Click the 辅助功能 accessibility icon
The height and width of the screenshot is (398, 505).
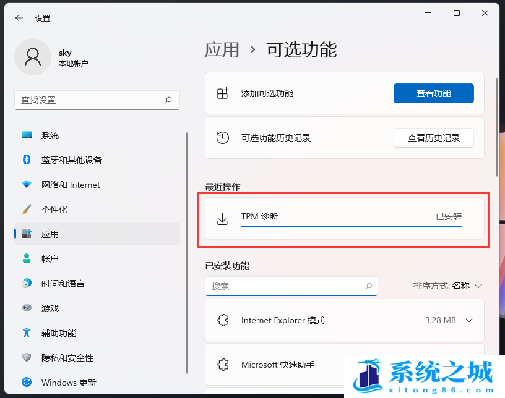click(x=27, y=333)
